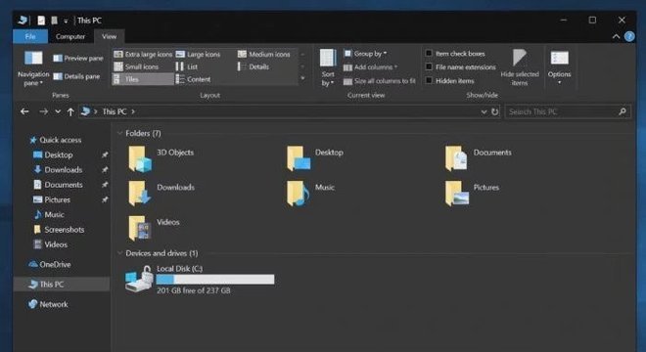
Task: Collapse the ribbon with the chevron
Action: [x=616, y=36]
